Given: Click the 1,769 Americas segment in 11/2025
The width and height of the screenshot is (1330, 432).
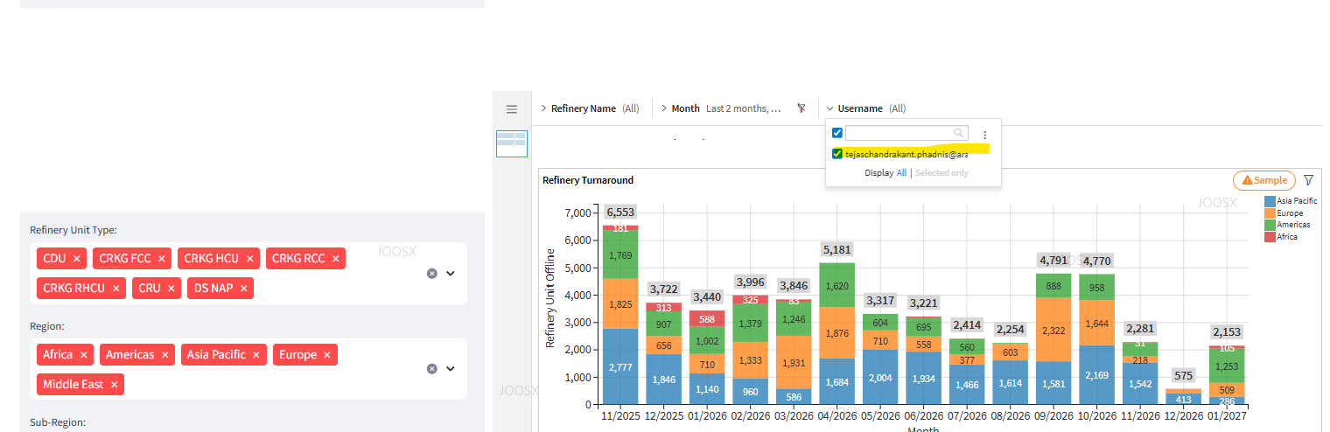Looking at the screenshot, I should [620, 255].
